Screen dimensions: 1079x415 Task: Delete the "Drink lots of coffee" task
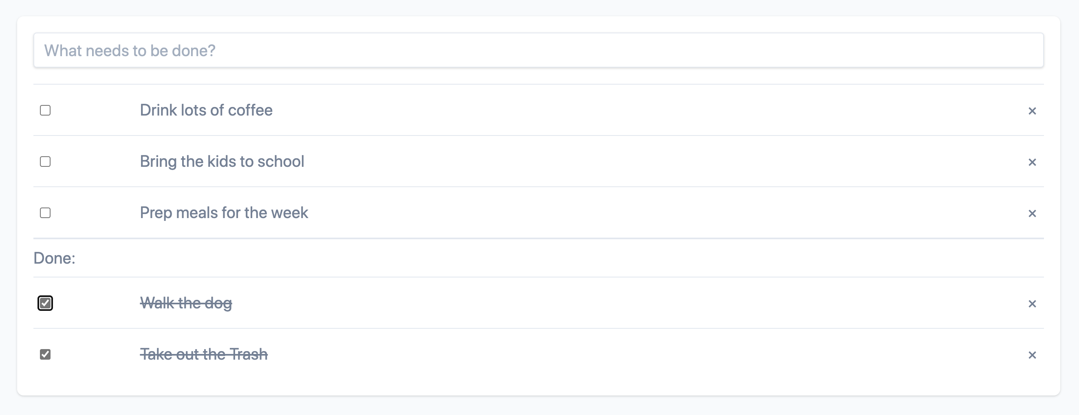coord(1032,110)
